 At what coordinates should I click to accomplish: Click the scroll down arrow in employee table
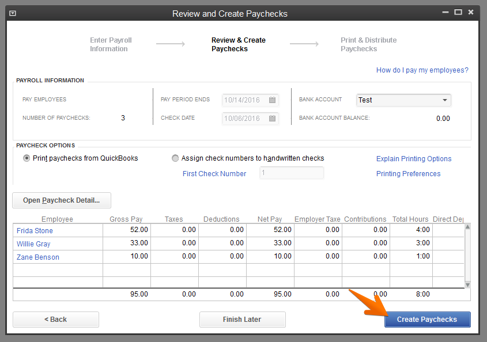coord(467,285)
